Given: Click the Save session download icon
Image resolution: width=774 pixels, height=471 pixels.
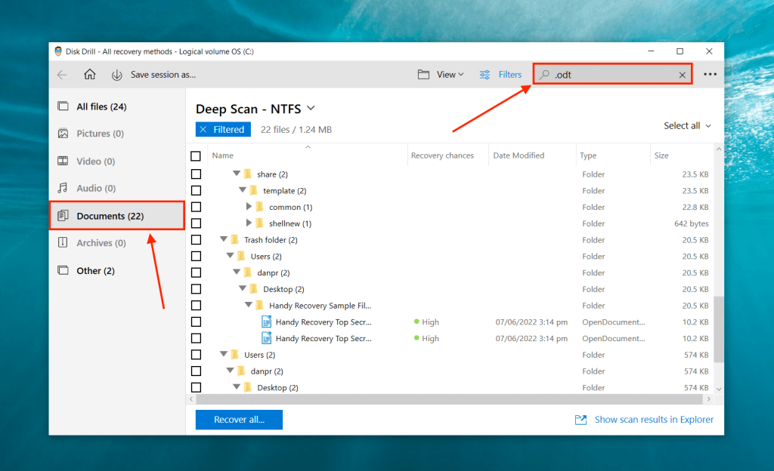Looking at the screenshot, I should pos(116,74).
